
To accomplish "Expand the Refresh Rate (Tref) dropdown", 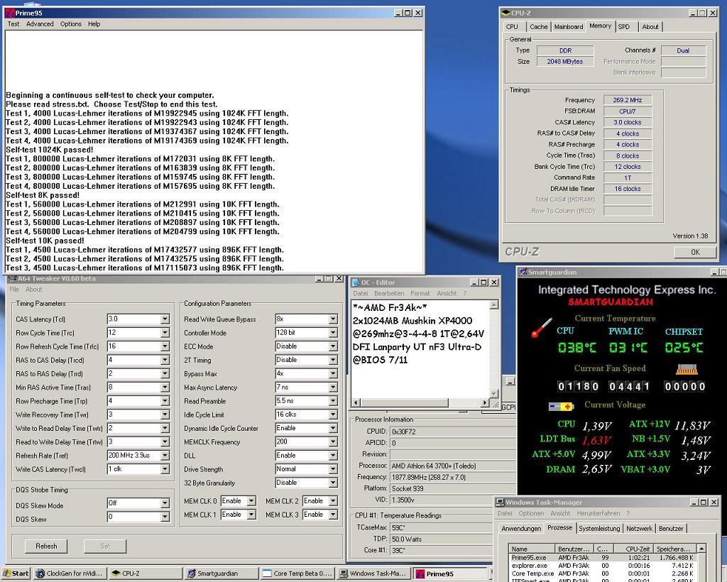I will coord(165,456).
